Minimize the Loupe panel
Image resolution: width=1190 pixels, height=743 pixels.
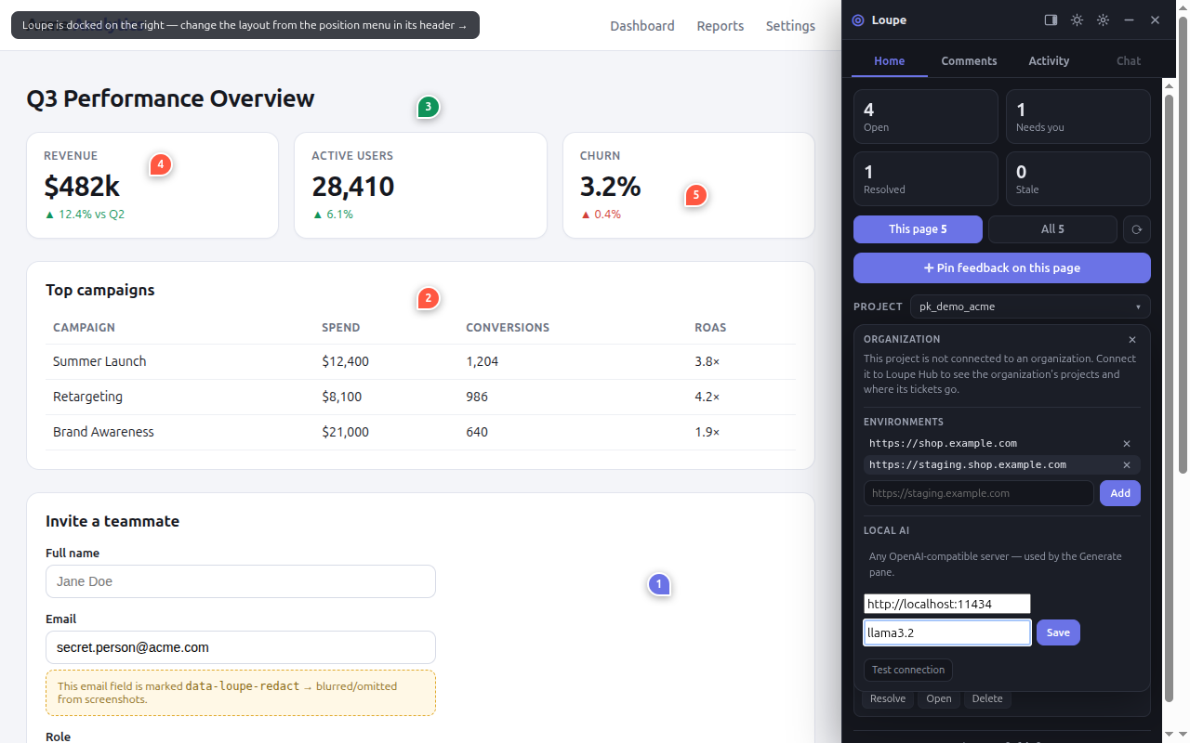pos(1129,20)
